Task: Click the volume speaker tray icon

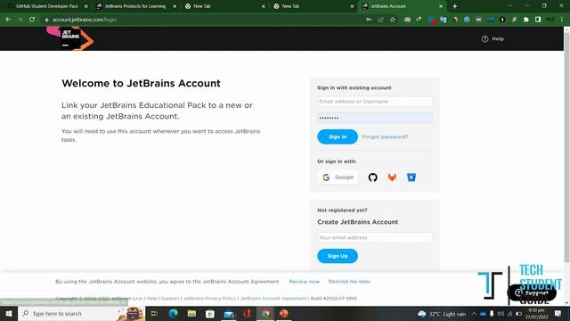Action: pos(501,313)
